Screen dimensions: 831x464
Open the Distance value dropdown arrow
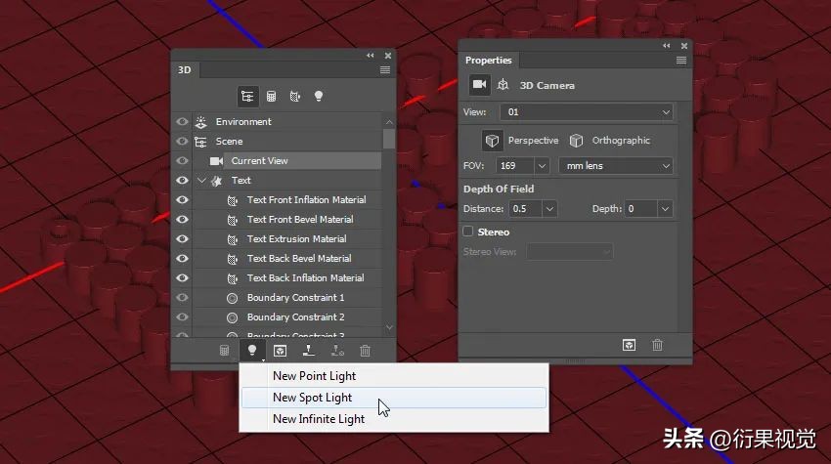click(549, 209)
